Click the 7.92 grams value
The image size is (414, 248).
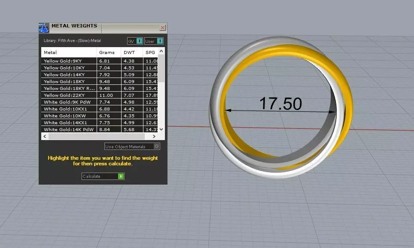(x=104, y=75)
